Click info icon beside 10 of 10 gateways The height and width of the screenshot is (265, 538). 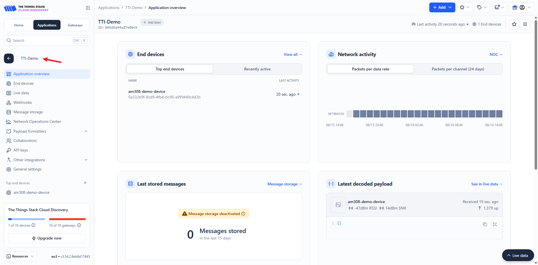[79, 225]
